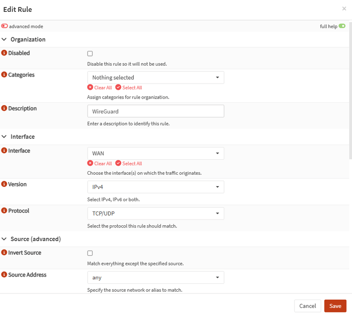This screenshot has height=315, width=352.
Task: Toggle the full help switch
Action: coord(342,26)
